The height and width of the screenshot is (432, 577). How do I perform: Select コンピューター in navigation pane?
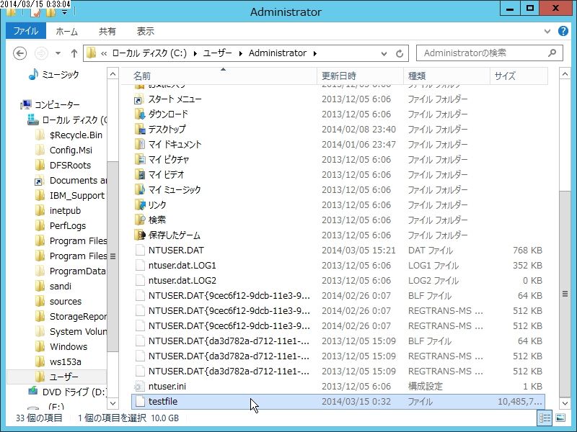tap(57, 104)
